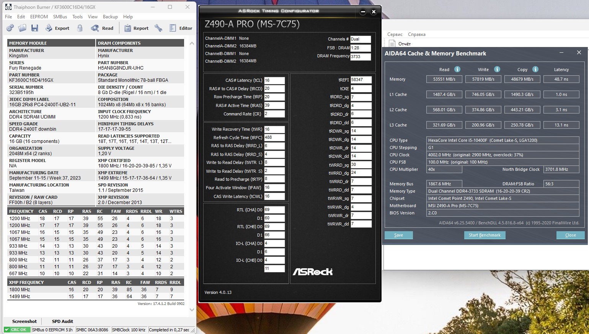Open the EEPROM menu
Screen dimensions: 589x334
39,17
